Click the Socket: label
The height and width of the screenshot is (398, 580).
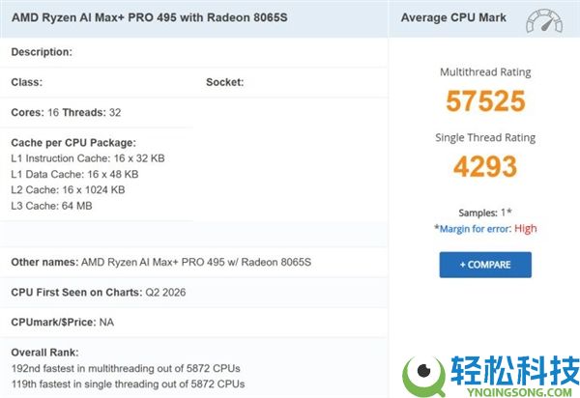point(225,82)
